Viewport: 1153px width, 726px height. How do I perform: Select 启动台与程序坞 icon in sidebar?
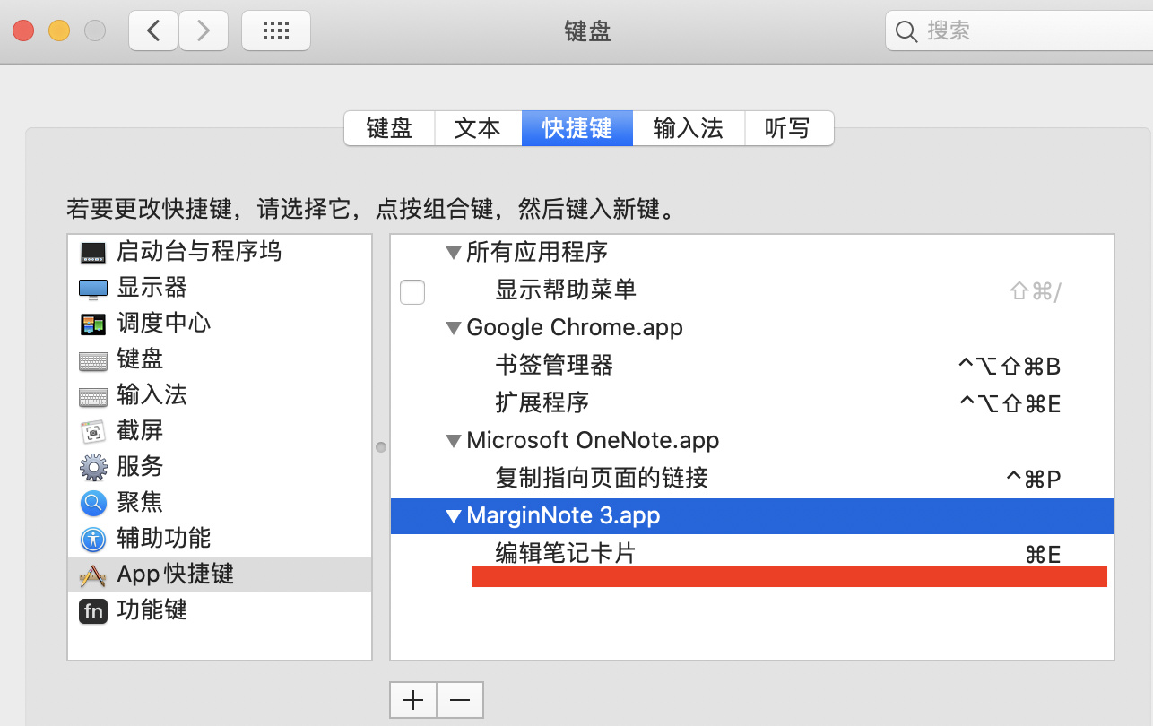pos(93,252)
